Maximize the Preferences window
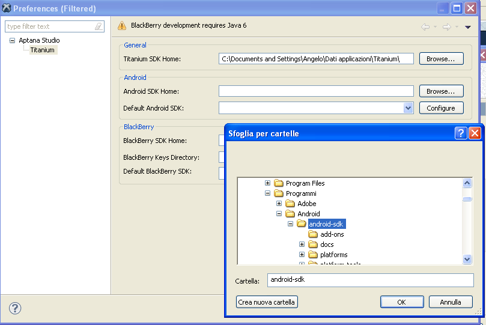Screen dimensions: 486x325 [457, 8]
